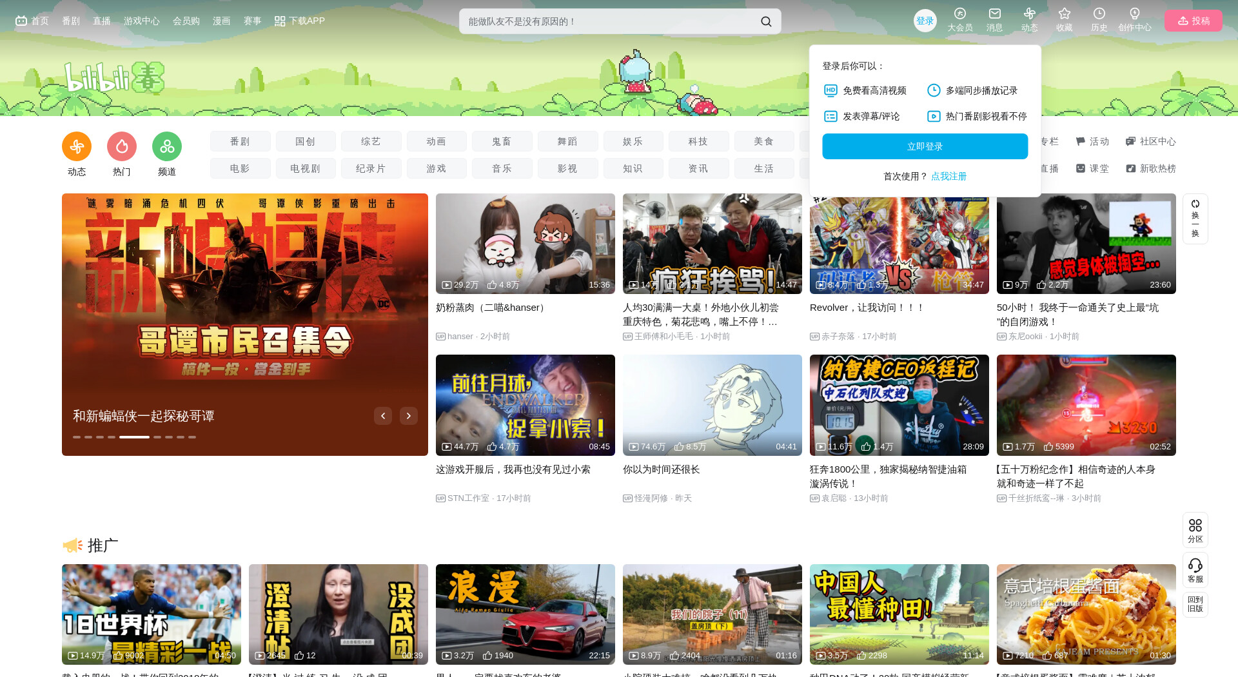Open the 客服 headset support icon
This screenshot has width=1238, height=677.
click(x=1195, y=570)
